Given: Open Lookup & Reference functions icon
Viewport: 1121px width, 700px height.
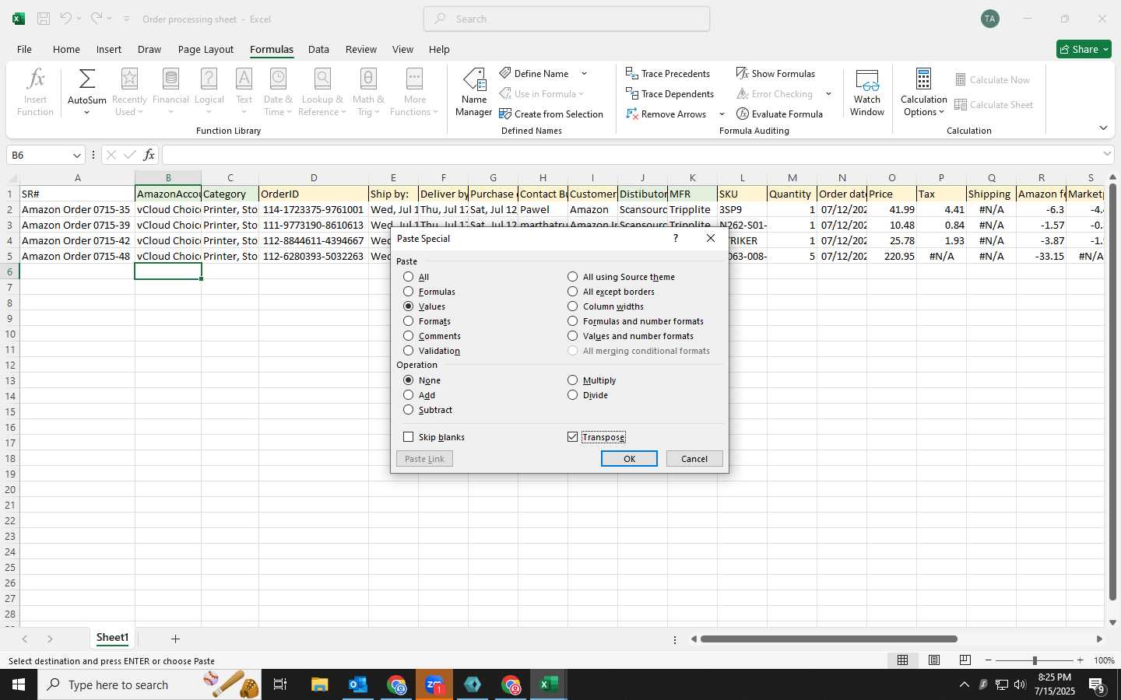Looking at the screenshot, I should pyautogui.click(x=322, y=79).
